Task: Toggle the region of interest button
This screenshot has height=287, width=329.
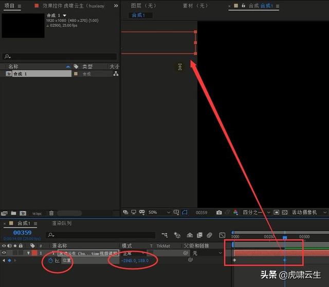Action: (x=185, y=212)
